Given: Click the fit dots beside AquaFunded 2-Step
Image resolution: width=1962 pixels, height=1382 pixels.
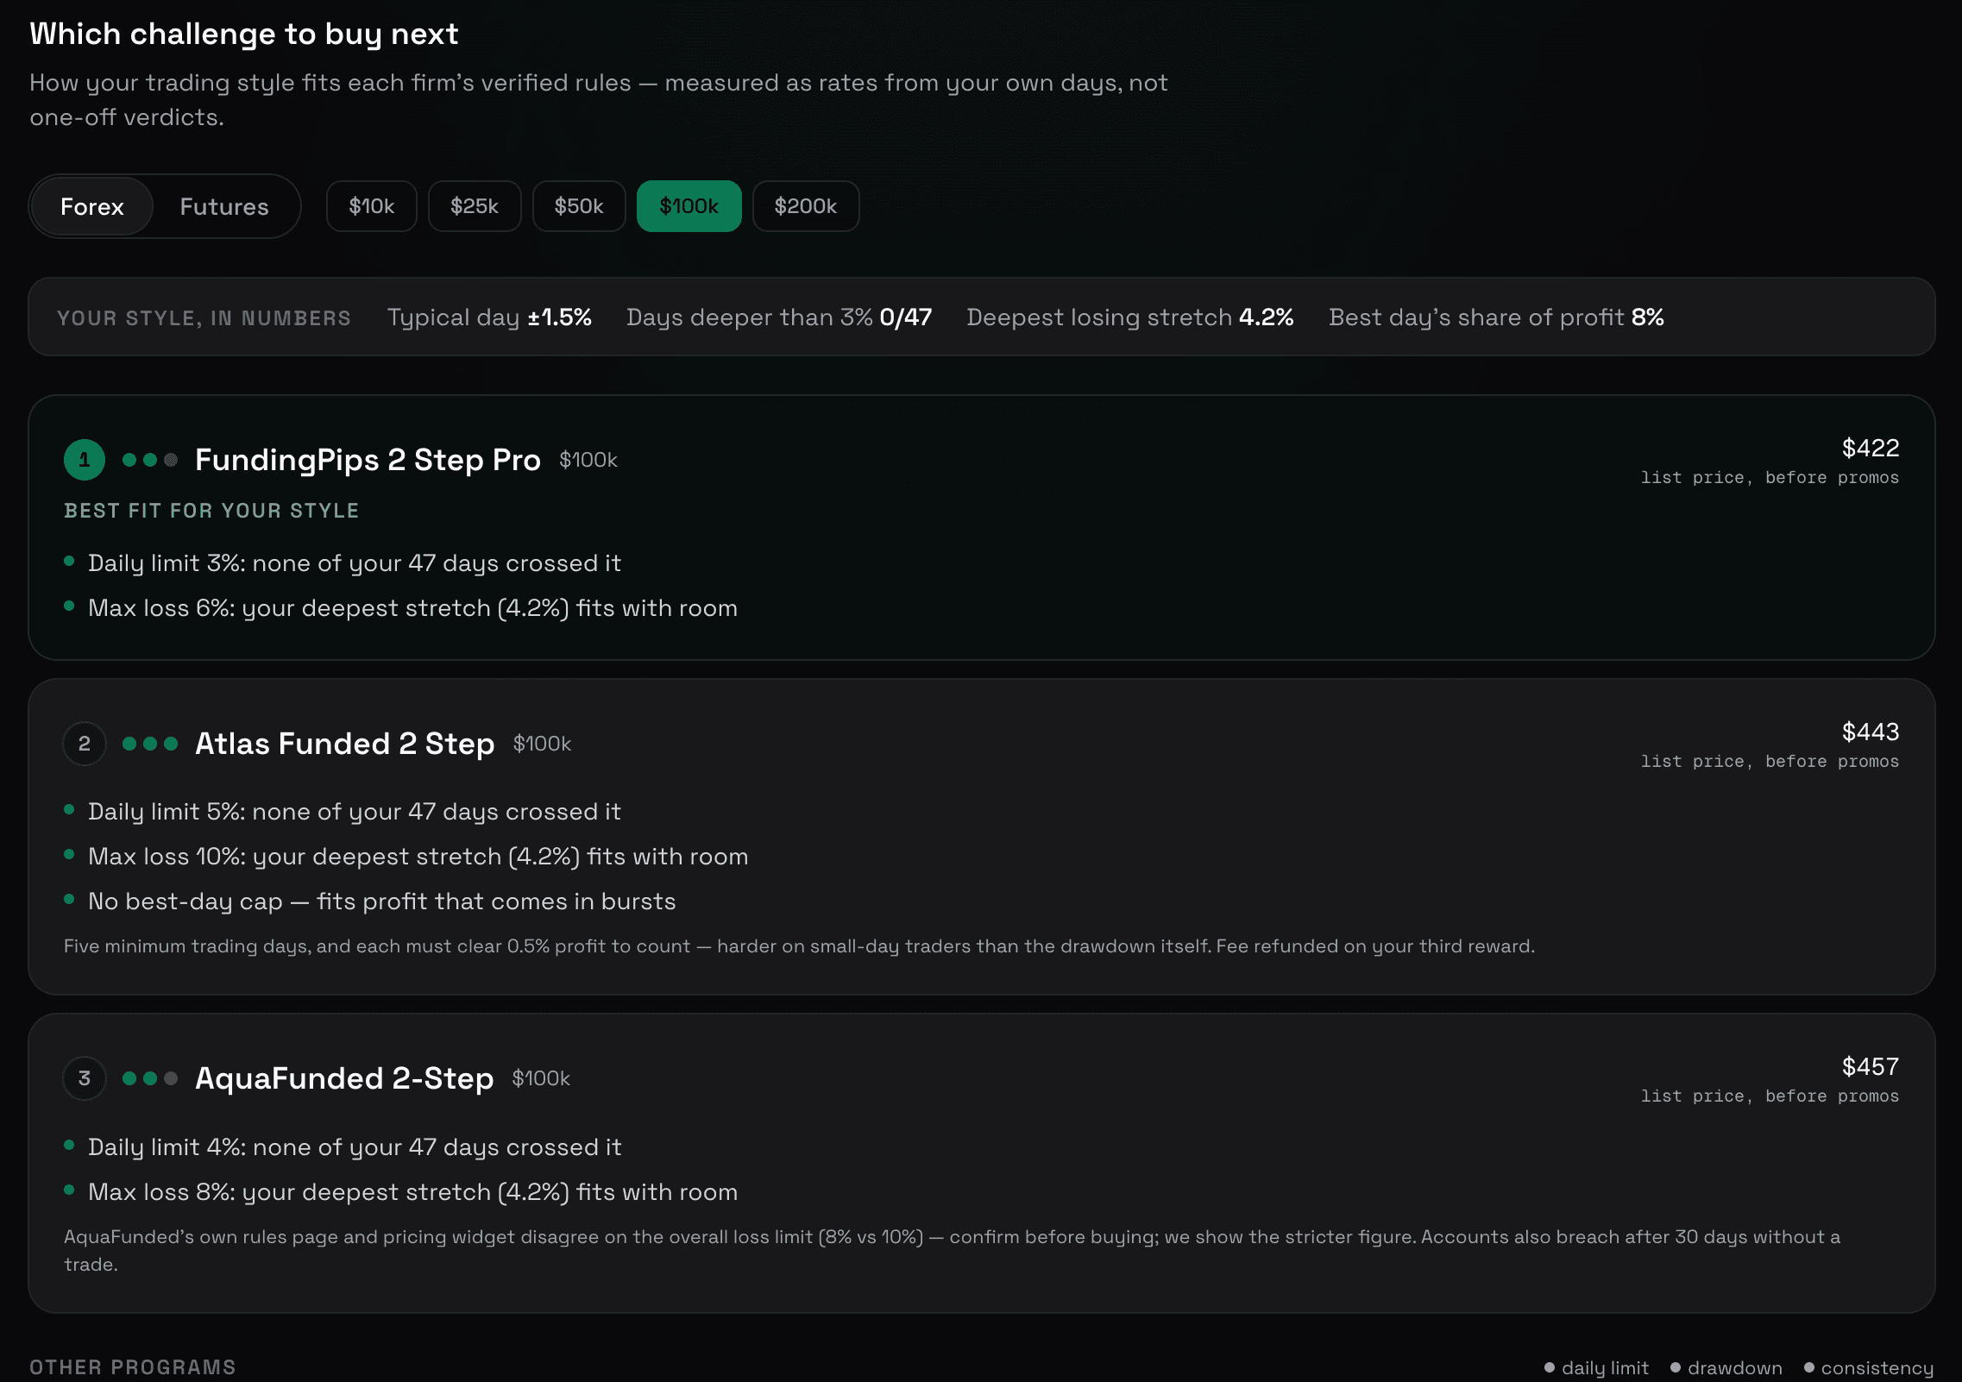Looking at the screenshot, I should click(150, 1078).
